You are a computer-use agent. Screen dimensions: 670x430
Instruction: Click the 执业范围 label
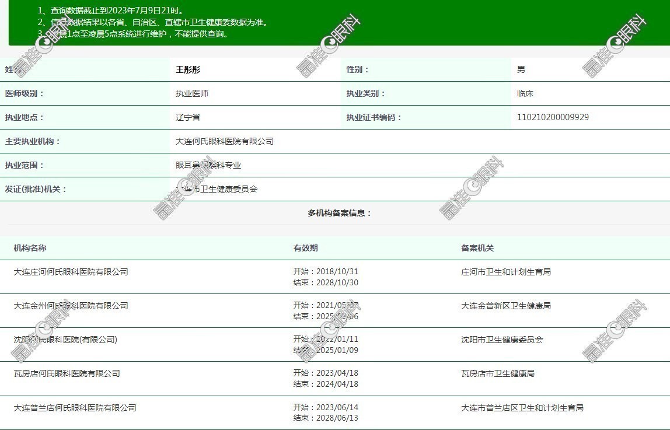pos(24,165)
